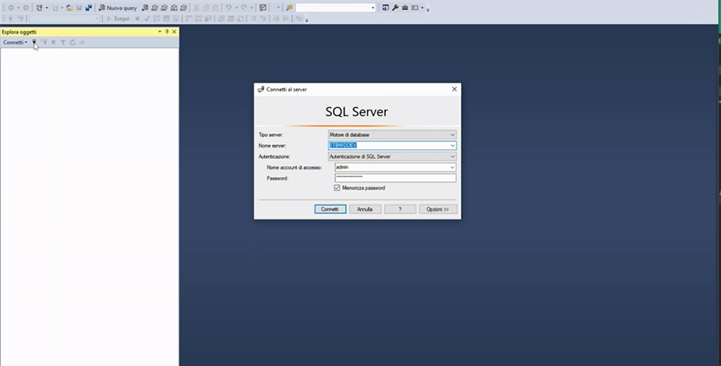
Task: Click the navigate forward circle icon
Action: (x=26, y=8)
